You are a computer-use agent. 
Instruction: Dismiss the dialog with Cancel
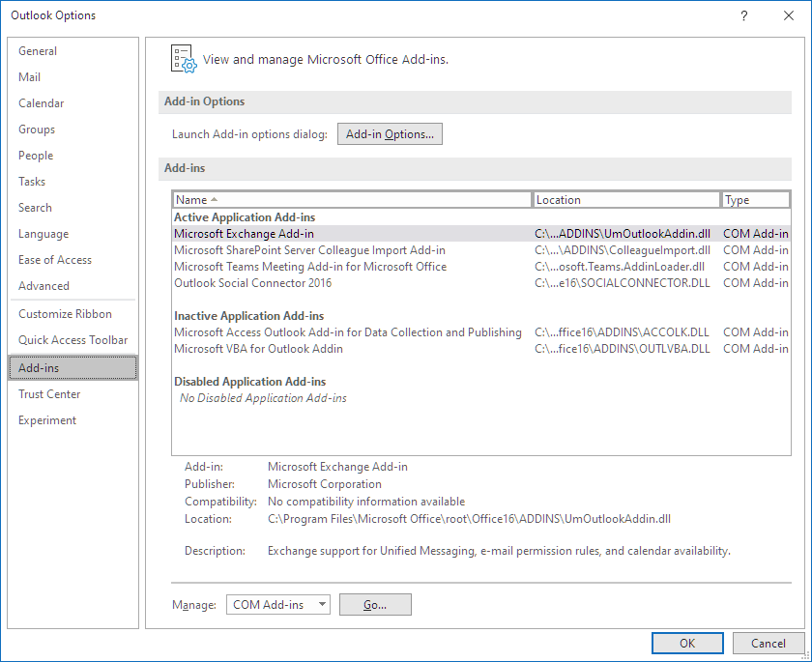click(768, 643)
